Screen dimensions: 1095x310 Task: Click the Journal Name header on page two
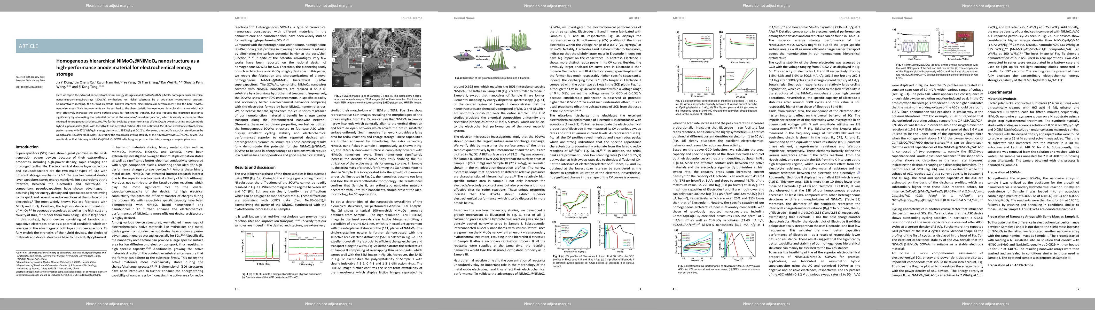pyautogui.click(x=411, y=18)
